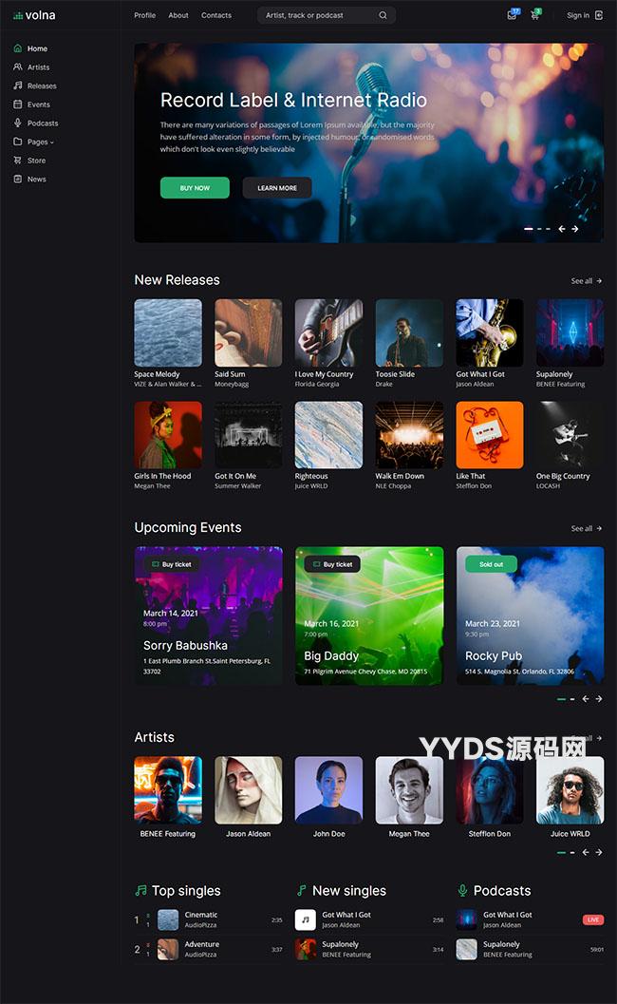Image resolution: width=617 pixels, height=1004 pixels.
Task: Open Artists from the sidebar
Action: pyautogui.click(x=38, y=67)
